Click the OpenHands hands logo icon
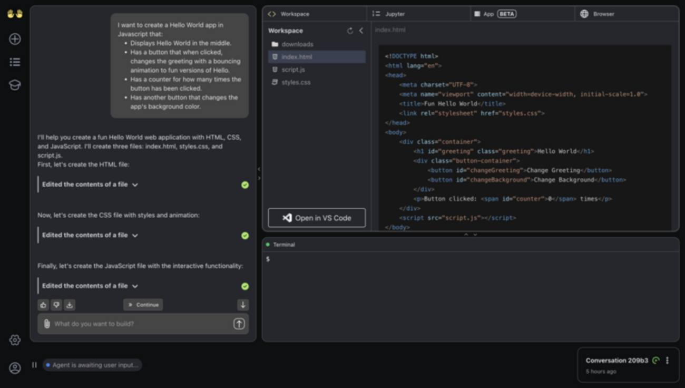 tap(15, 14)
